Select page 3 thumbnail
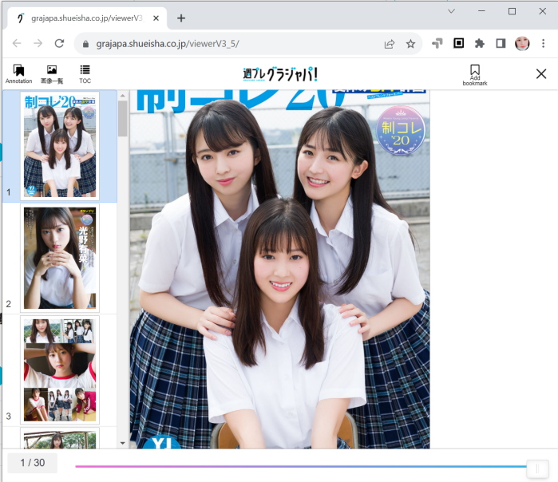The height and width of the screenshot is (482, 558). pyautogui.click(x=60, y=370)
